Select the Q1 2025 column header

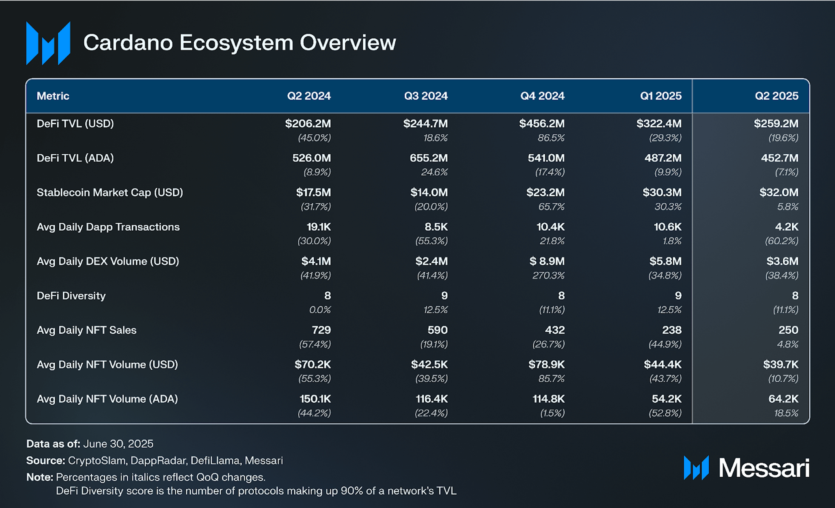(x=660, y=96)
